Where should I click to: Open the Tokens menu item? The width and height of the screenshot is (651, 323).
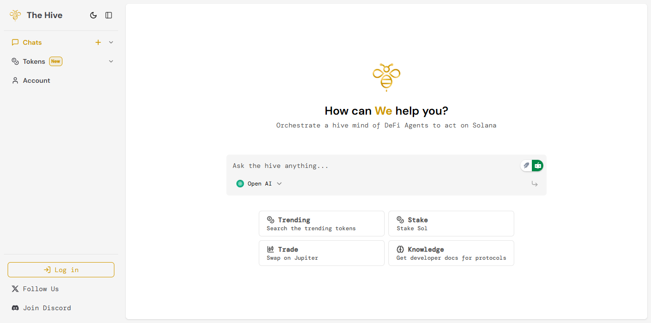(x=34, y=61)
